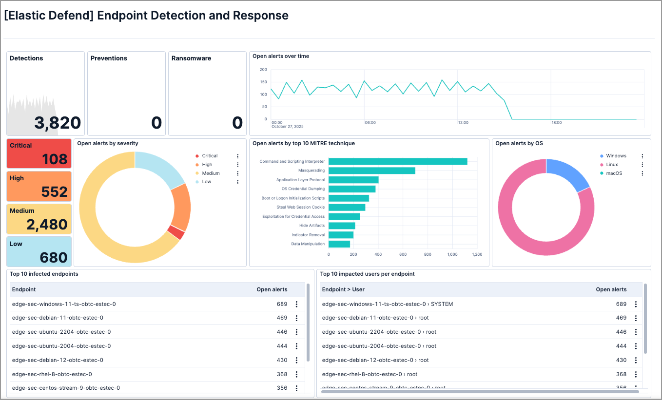Open actions menu for edge-sec-ubuntu-2204 endpoint row
This screenshot has height=400, width=662.
pos(297,332)
